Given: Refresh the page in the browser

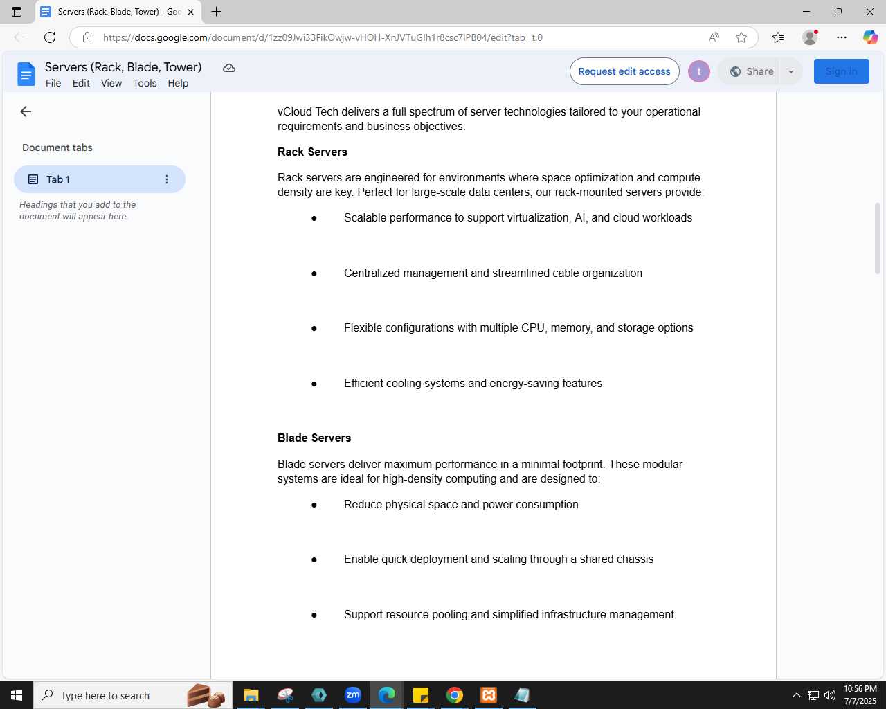Looking at the screenshot, I should tap(50, 37).
